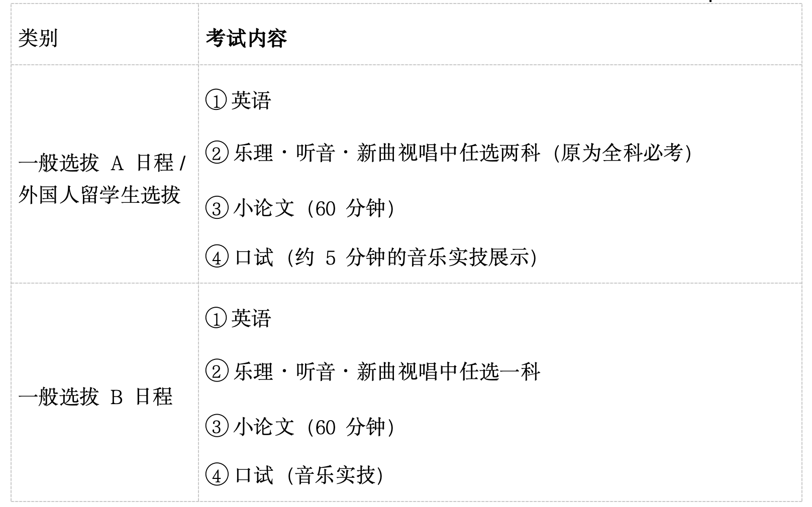Click the 考试内容 header cell
This screenshot has height=507, width=812.
[500, 35]
